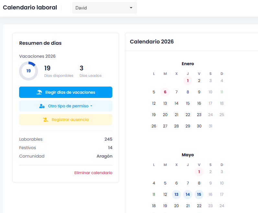Click the Mayo month heading
This screenshot has width=258, height=213.
point(188,155)
